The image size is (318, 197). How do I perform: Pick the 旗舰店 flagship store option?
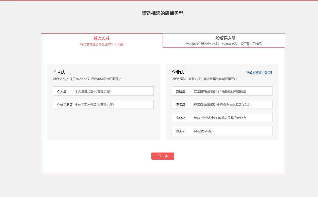(x=222, y=91)
